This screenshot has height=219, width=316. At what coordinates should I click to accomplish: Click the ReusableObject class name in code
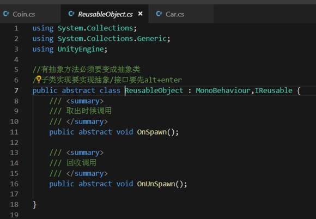click(x=154, y=90)
